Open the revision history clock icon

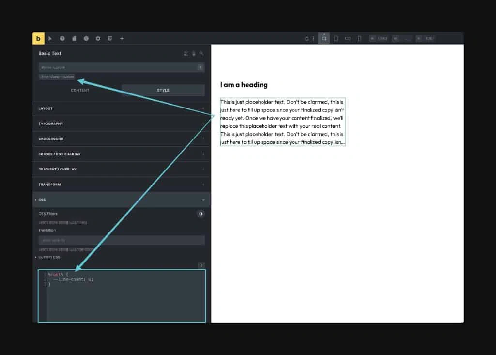(x=86, y=39)
